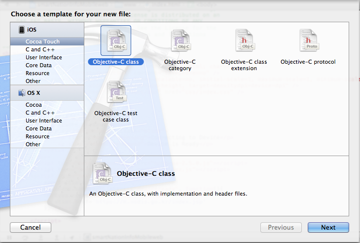Click the Previous button

[281, 227]
